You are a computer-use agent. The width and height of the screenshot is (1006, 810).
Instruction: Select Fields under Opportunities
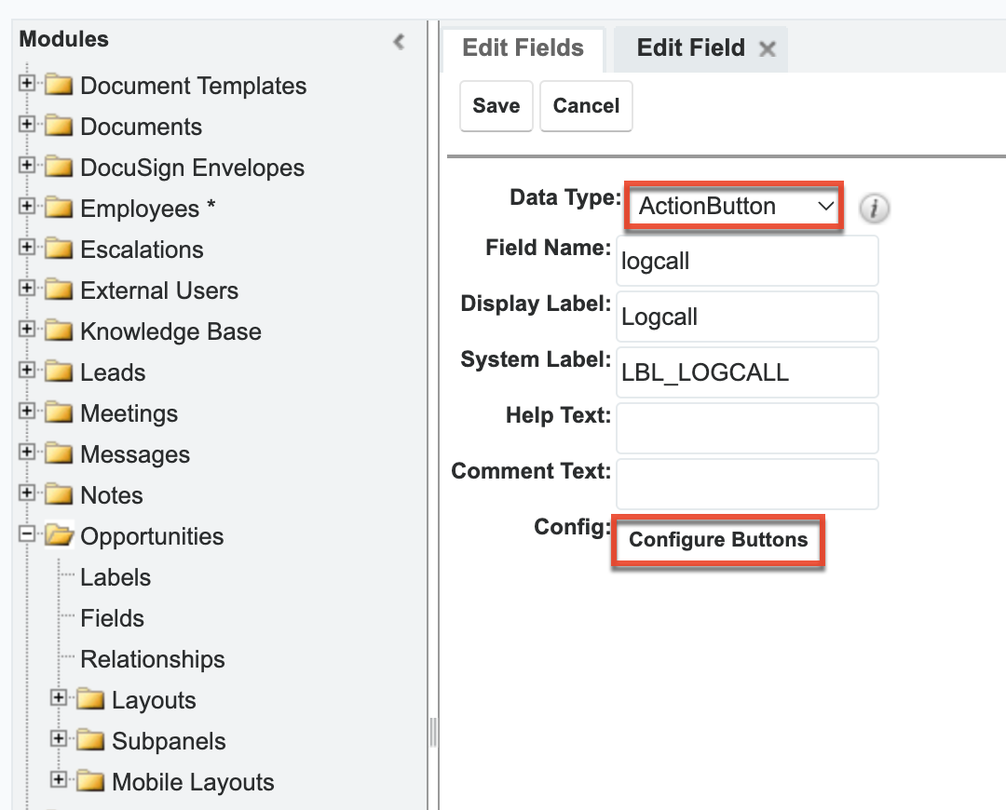tap(112, 618)
